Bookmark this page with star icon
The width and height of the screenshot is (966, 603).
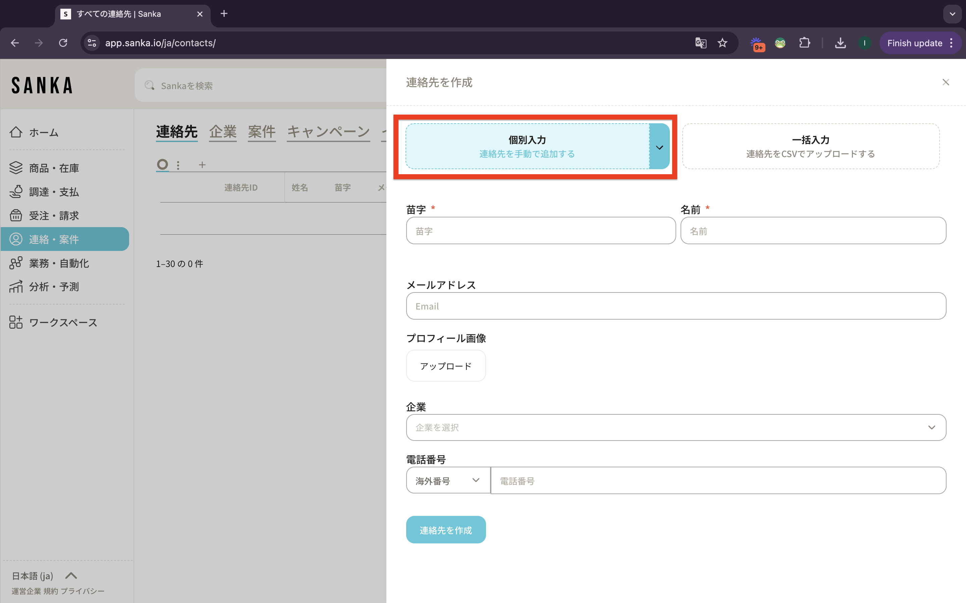pyautogui.click(x=722, y=43)
